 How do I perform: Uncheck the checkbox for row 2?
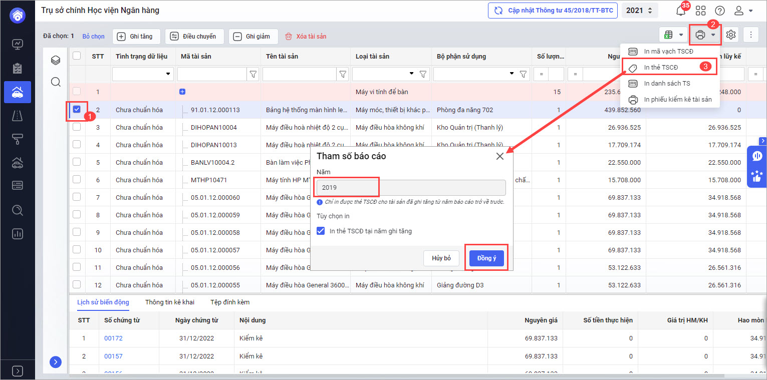77,110
